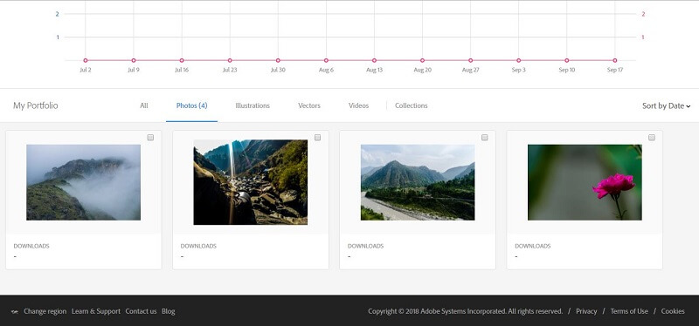Click the My Portfolio heading
The image size is (699, 326).
(x=36, y=105)
